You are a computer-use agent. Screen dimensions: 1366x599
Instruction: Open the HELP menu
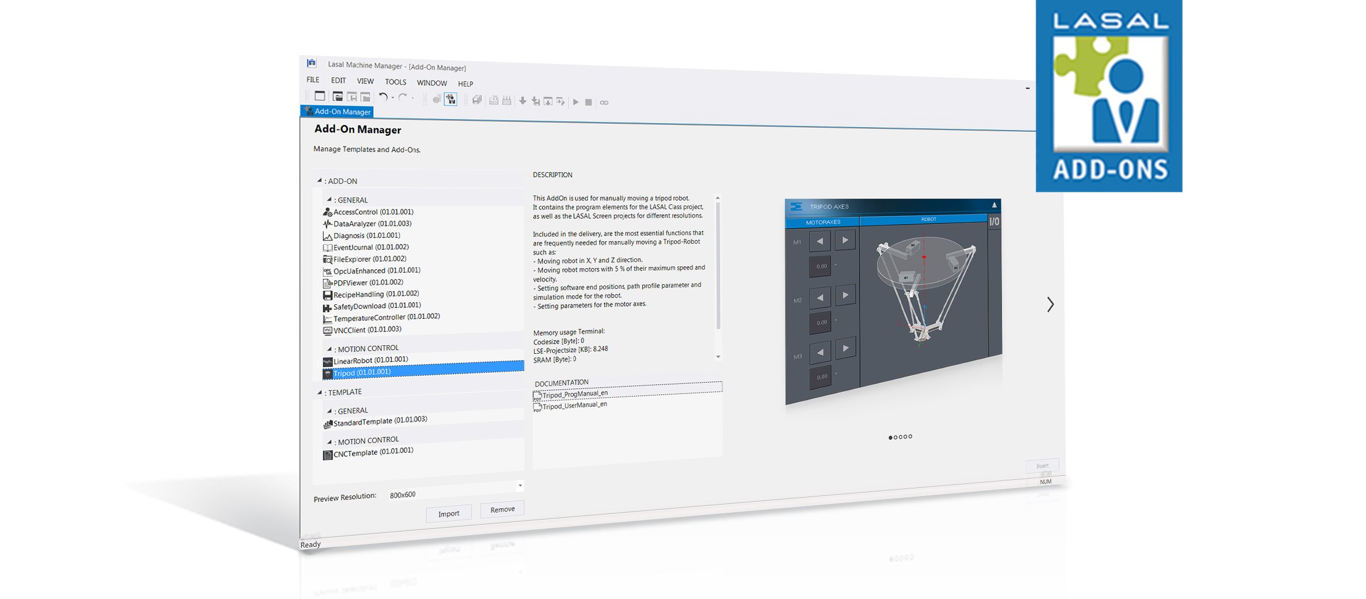465,83
